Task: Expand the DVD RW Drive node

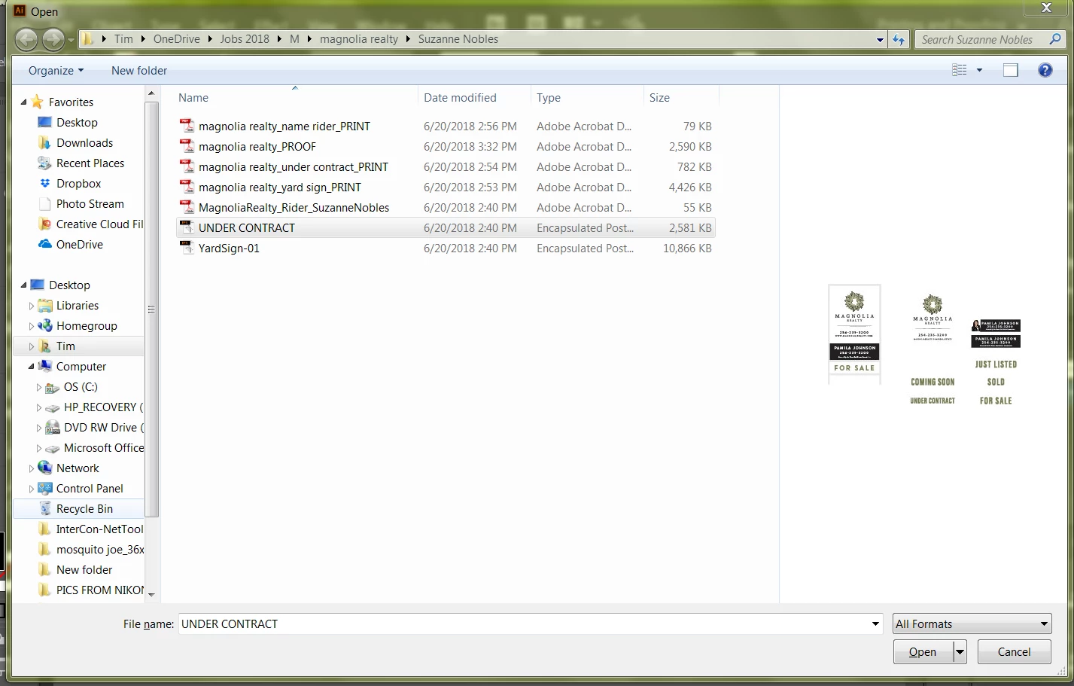Action: [x=39, y=428]
